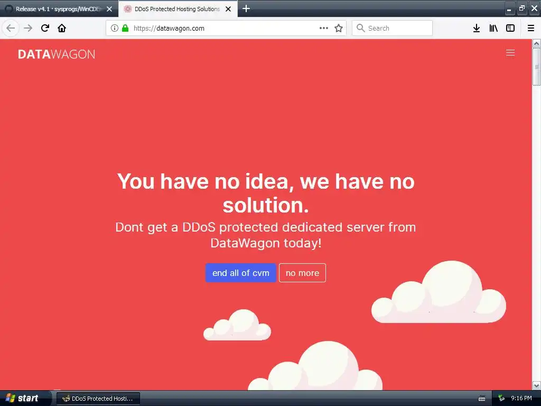Click the green secure connection padlock
Viewport: 541px width, 406px height.
125,28
